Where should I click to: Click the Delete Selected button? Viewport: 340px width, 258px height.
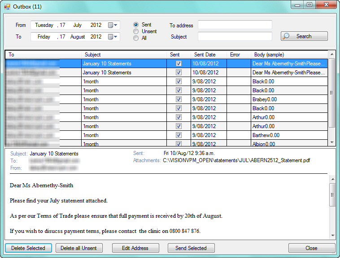[x=28, y=248]
